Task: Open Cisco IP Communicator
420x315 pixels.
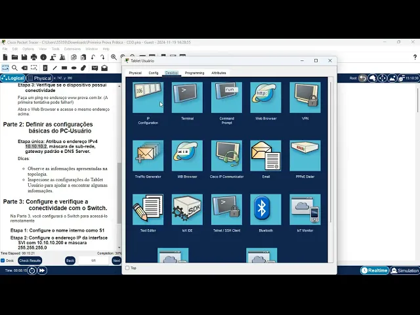Action: [226, 156]
